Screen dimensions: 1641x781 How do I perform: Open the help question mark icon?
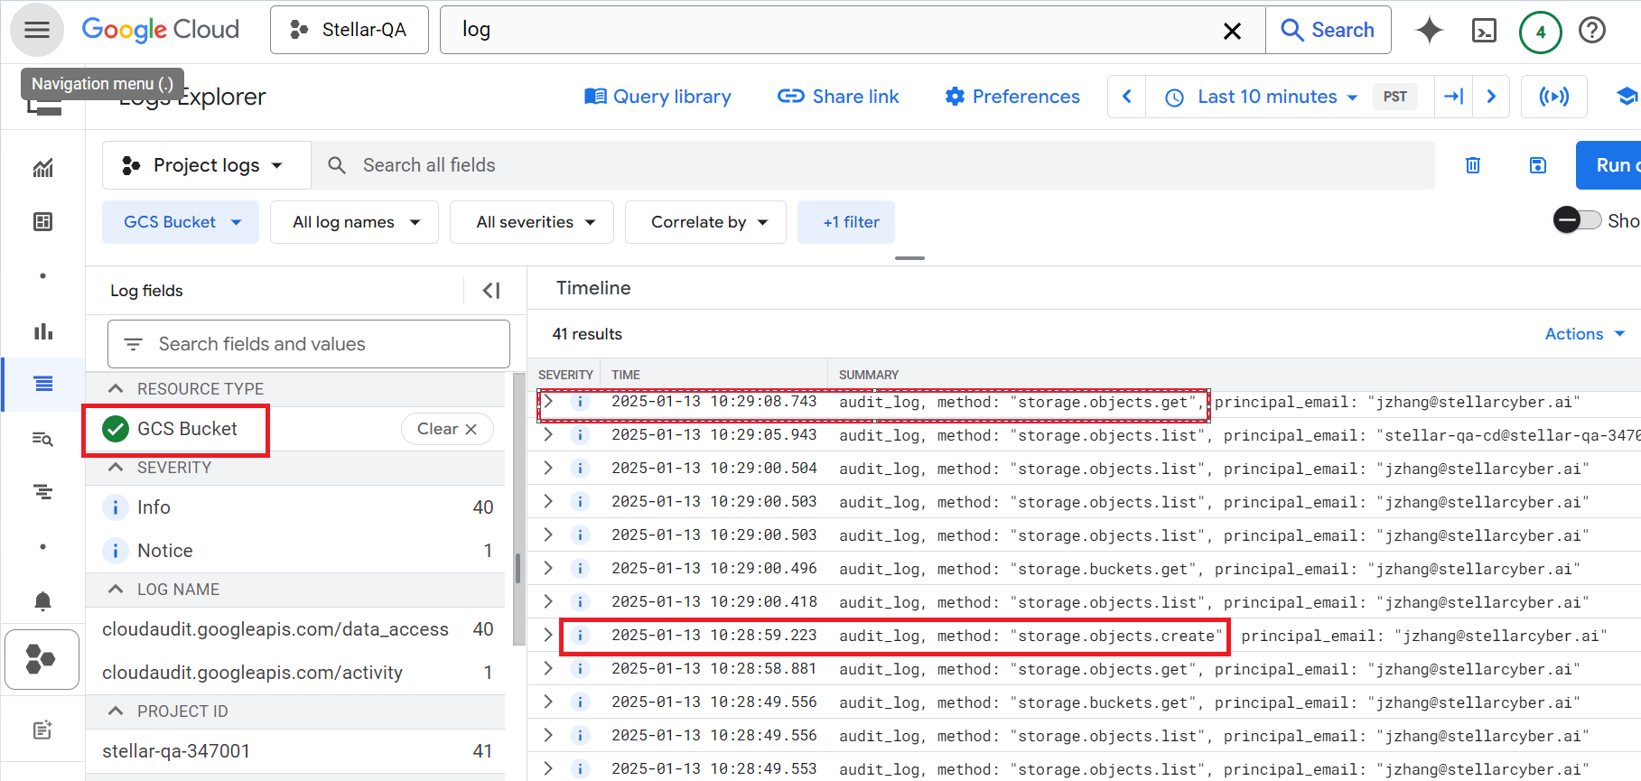pos(1591,31)
